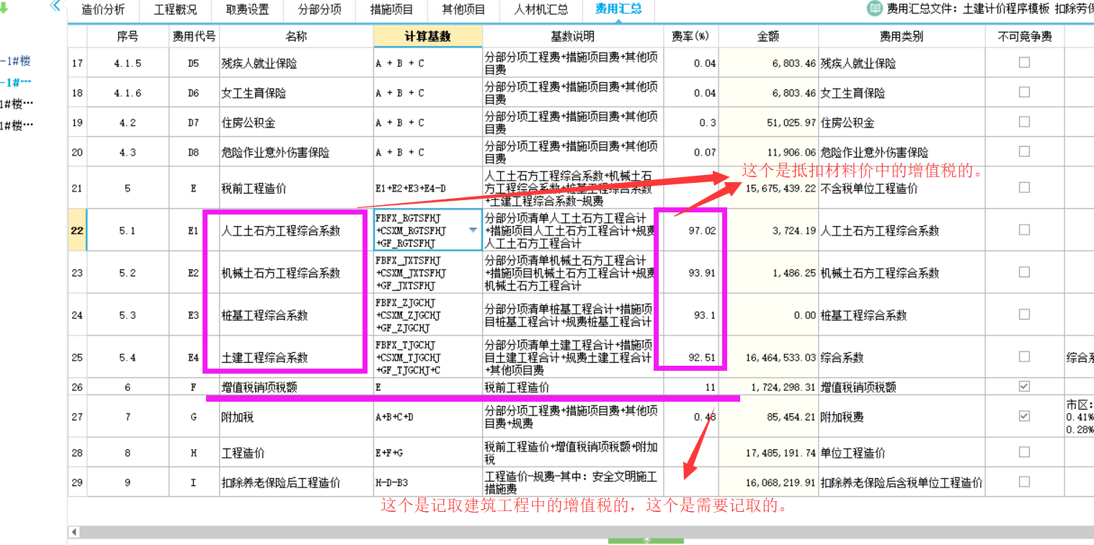Image resolution: width=1094 pixels, height=545 pixels.
Task: Click 费用代号 cell D8
Action: pyautogui.click(x=193, y=152)
